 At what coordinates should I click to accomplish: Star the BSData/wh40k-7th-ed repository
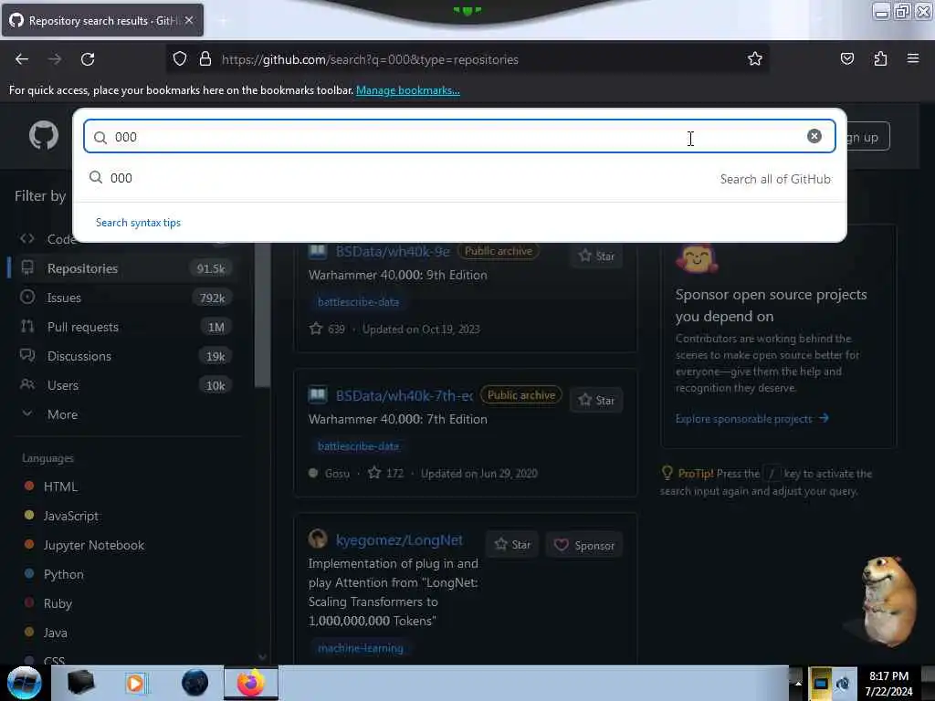596,400
